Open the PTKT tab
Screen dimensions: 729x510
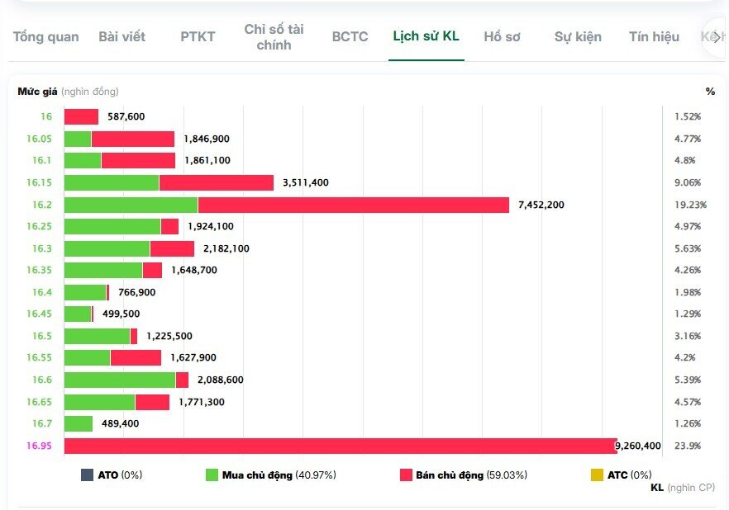(198, 36)
